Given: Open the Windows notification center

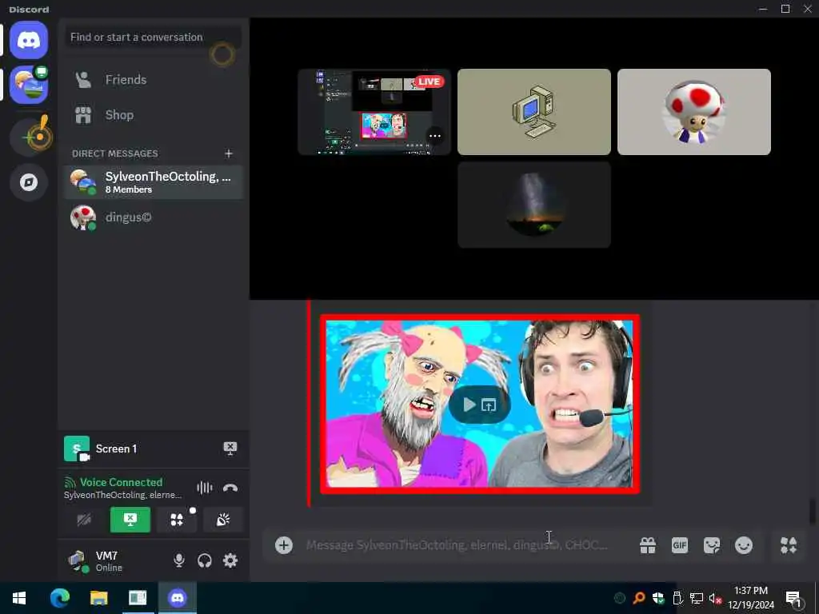Looking at the screenshot, I should point(794,598).
